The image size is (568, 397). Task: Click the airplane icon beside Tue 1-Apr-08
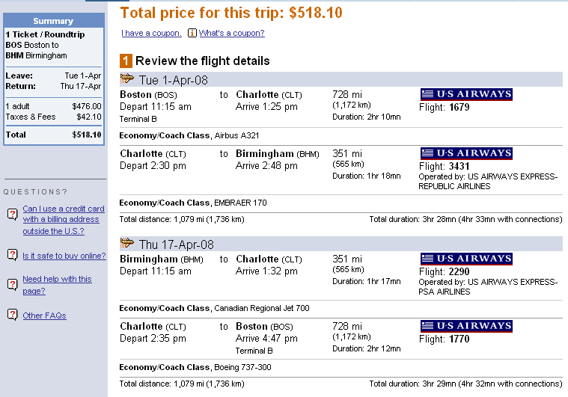coord(126,79)
